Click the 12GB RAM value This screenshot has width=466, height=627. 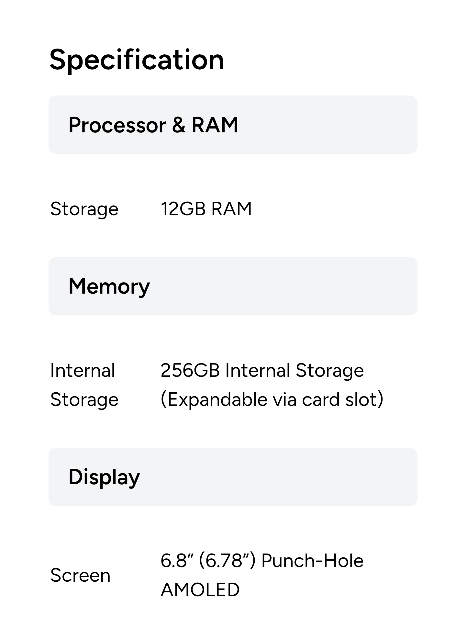206,208
